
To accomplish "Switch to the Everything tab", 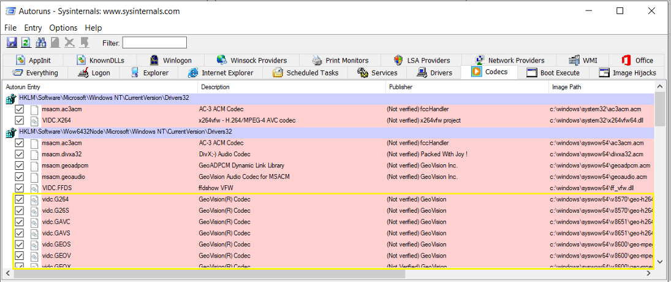I will click(x=35, y=73).
